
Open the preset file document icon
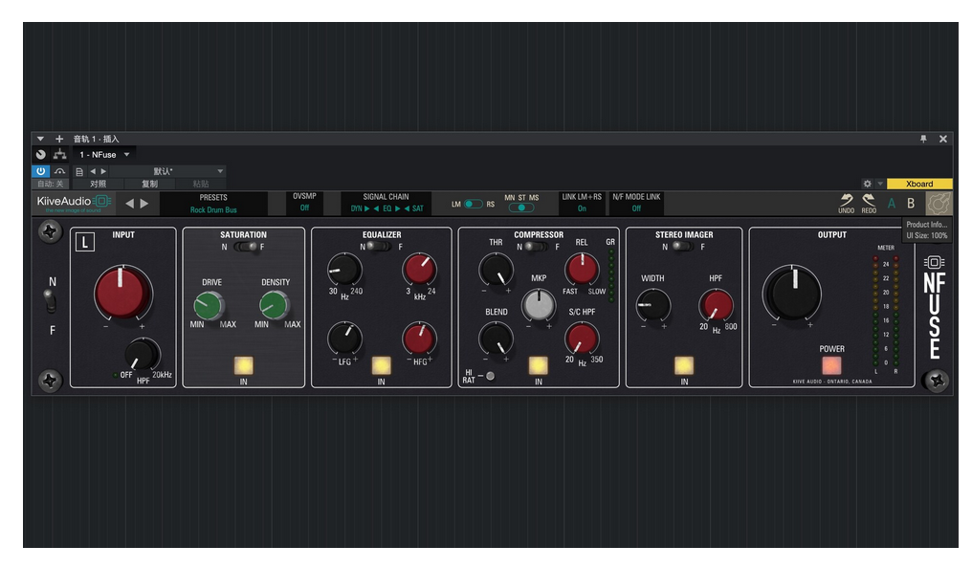(x=79, y=171)
